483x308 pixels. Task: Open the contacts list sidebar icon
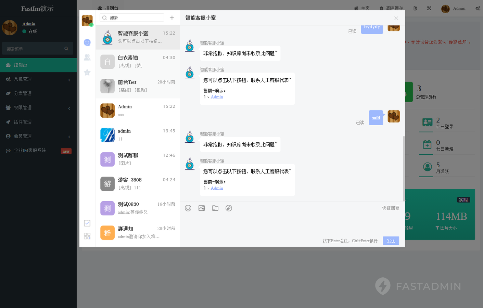(87, 57)
